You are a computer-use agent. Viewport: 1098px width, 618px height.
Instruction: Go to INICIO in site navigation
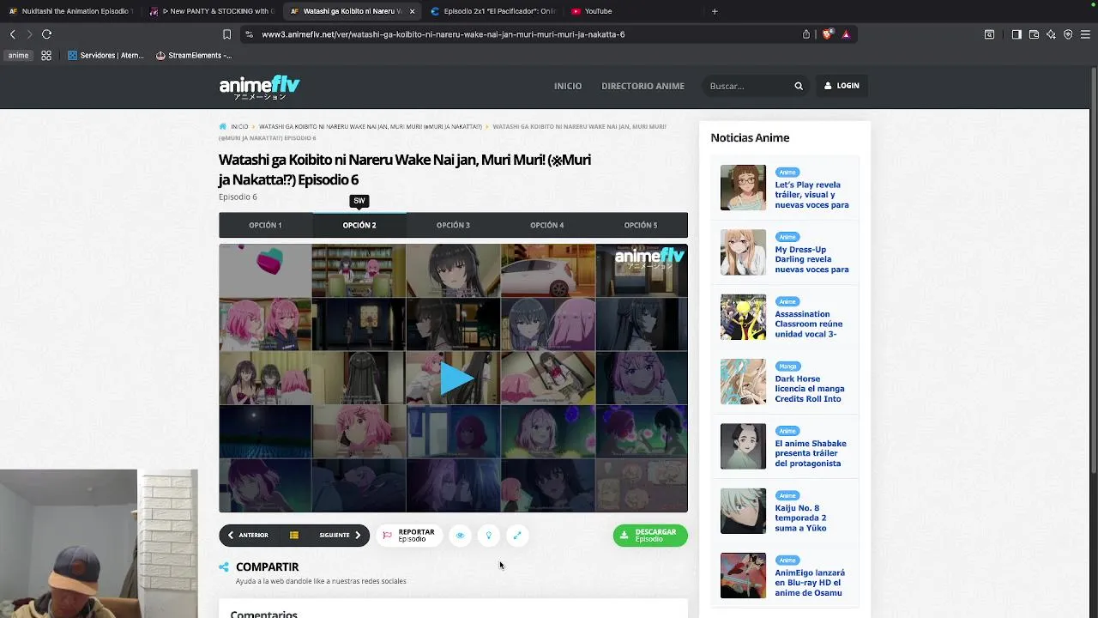568,86
